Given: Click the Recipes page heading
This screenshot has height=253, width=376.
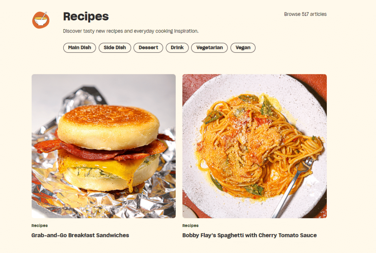Looking at the screenshot, I should (x=86, y=17).
